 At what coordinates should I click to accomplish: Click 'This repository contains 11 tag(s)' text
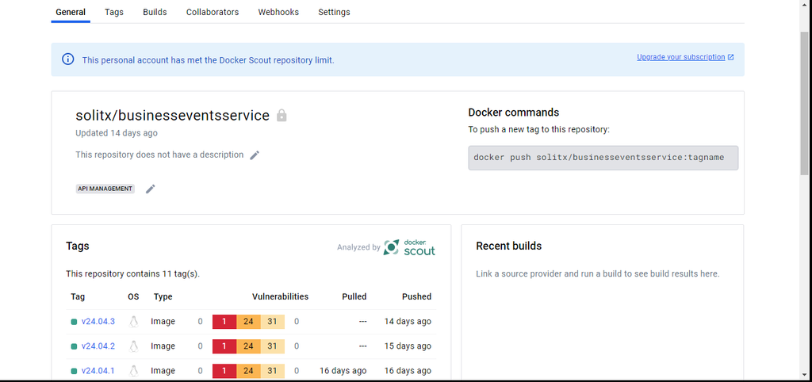coord(132,273)
